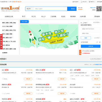The height and width of the screenshot is (102, 102).
Task: Click the red urgent badge next to 财务人员
Action: 43,70
